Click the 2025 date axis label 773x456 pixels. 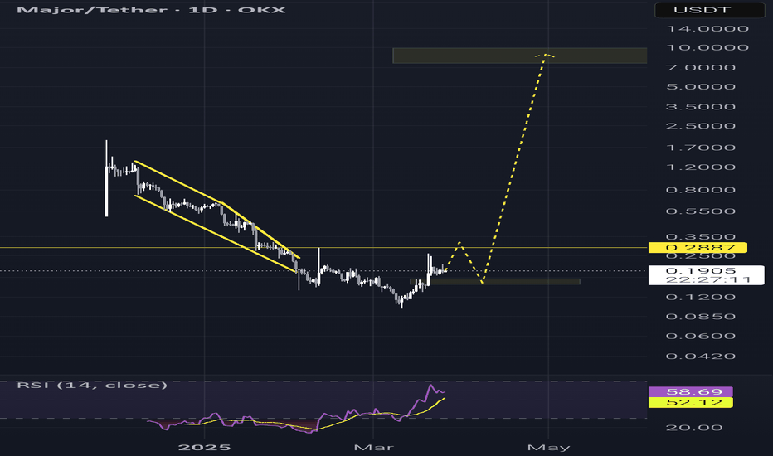tap(204, 448)
